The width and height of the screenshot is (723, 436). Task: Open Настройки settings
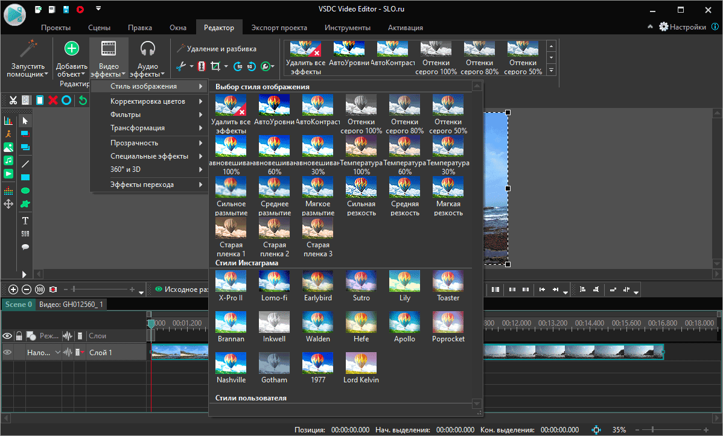point(683,27)
